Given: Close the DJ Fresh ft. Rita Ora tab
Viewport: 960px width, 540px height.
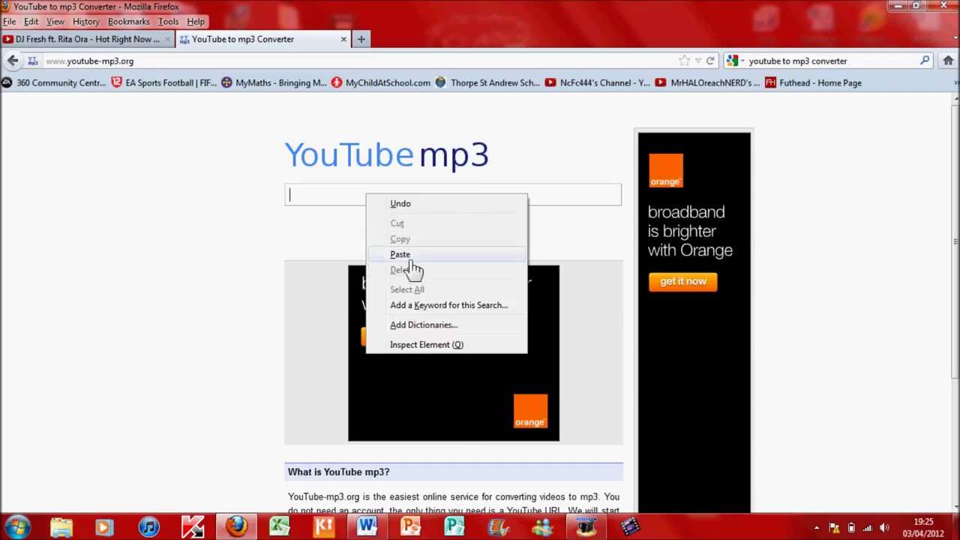Looking at the screenshot, I should pyautogui.click(x=167, y=39).
